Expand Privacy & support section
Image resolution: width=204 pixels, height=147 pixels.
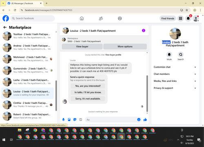175,88
